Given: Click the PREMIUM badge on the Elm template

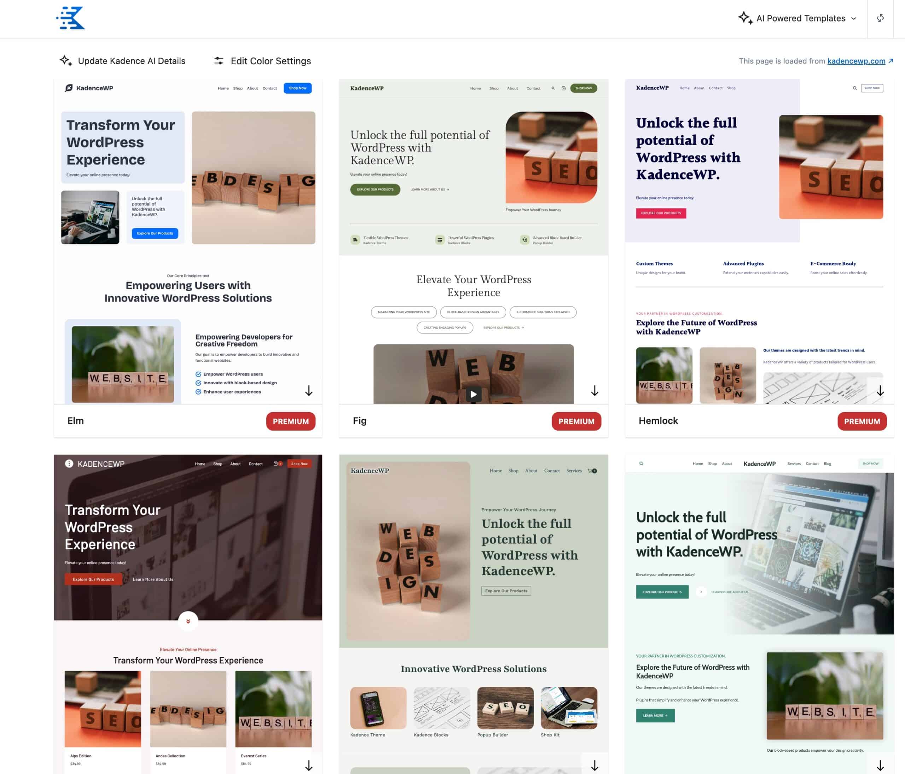Looking at the screenshot, I should click(291, 421).
